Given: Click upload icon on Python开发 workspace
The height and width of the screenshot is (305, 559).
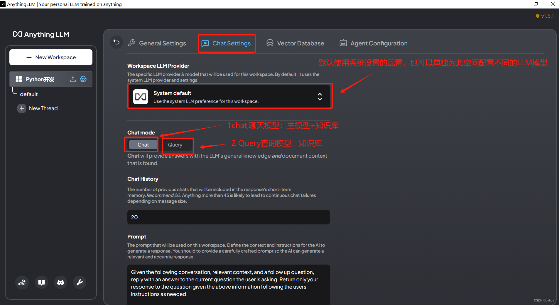Looking at the screenshot, I should (x=73, y=79).
